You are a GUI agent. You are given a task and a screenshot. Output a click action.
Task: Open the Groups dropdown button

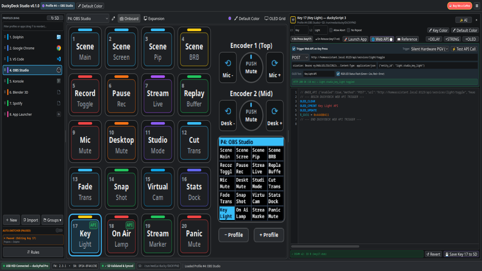[52, 220]
